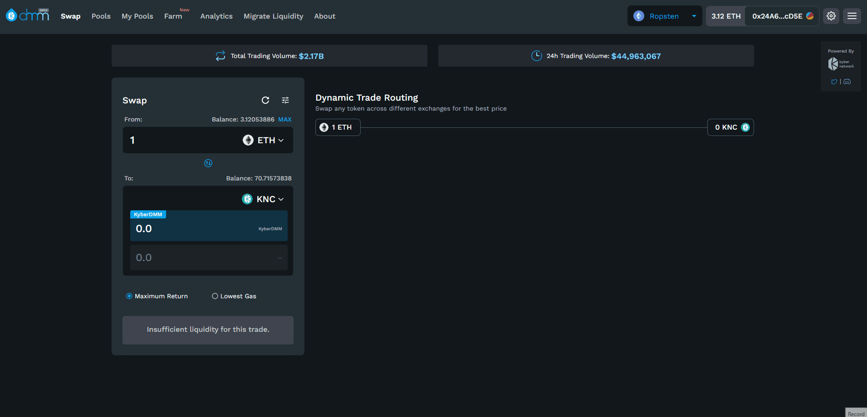Select Lowest Gas option
This screenshot has width=867, height=417.
pos(215,296)
